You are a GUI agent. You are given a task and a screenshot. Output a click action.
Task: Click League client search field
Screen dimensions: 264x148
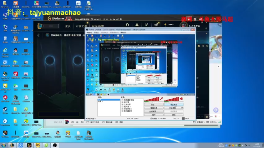[51, 26]
